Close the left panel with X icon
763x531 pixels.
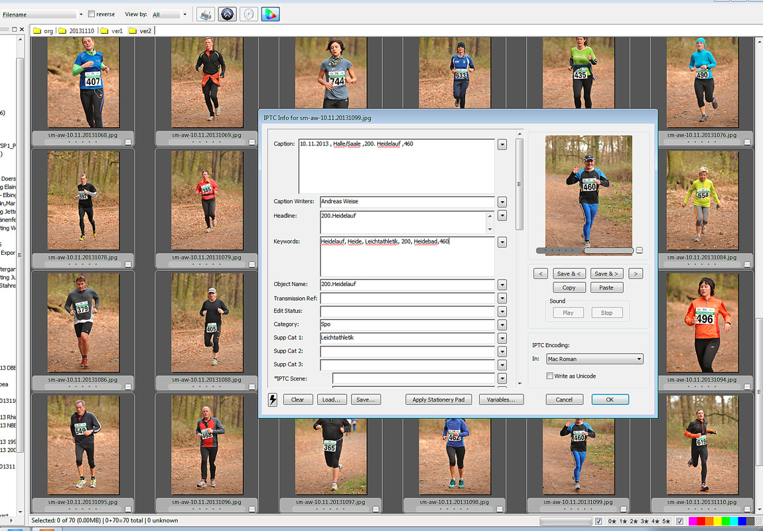point(22,30)
